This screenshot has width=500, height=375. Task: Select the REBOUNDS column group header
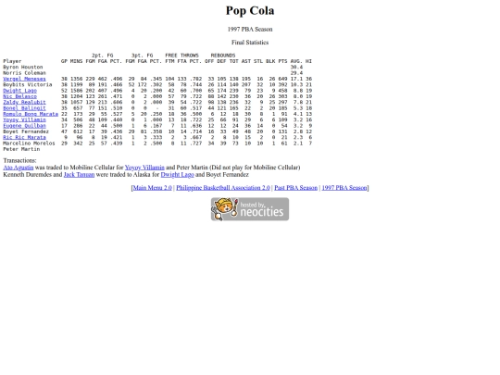click(223, 56)
